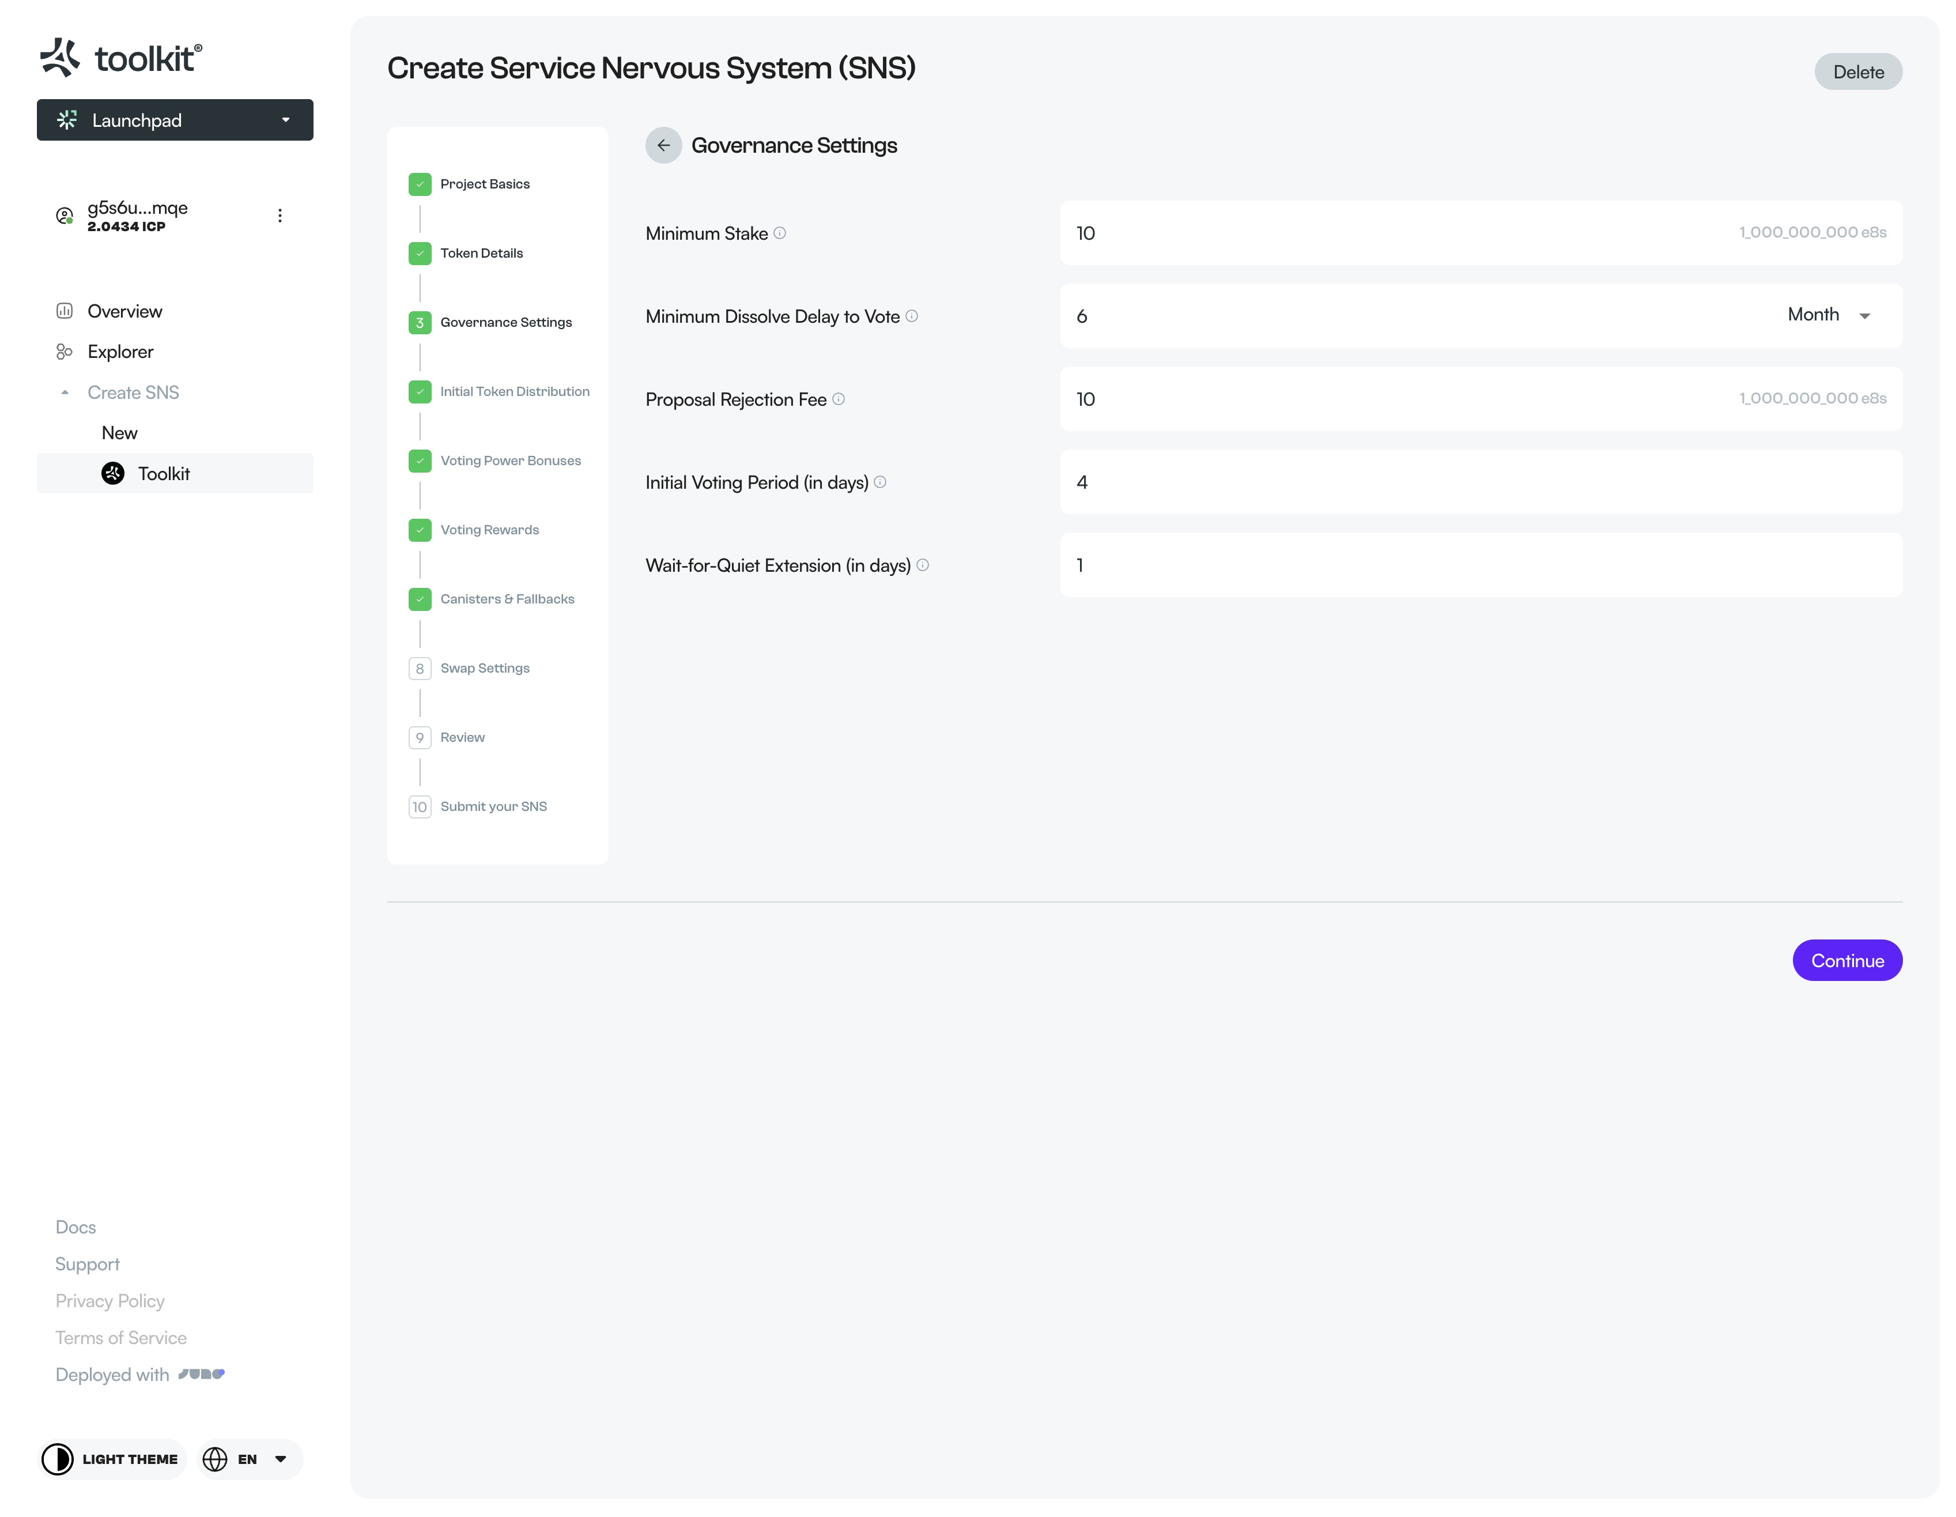Click info icon for Wait-for-Quiet Extension
This screenshot has height=1517, width=1956.
tap(923, 565)
